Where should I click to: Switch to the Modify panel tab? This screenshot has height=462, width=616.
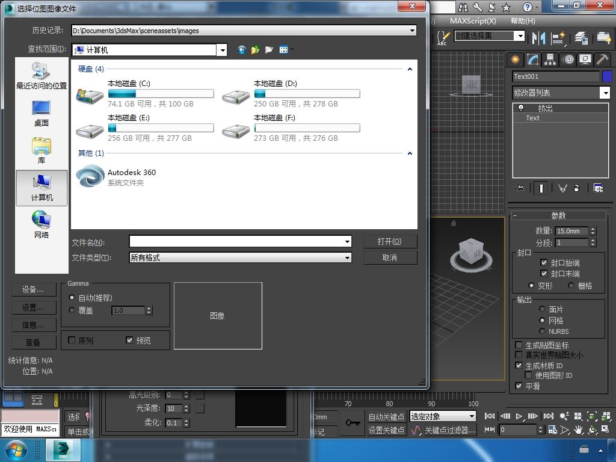point(532,60)
